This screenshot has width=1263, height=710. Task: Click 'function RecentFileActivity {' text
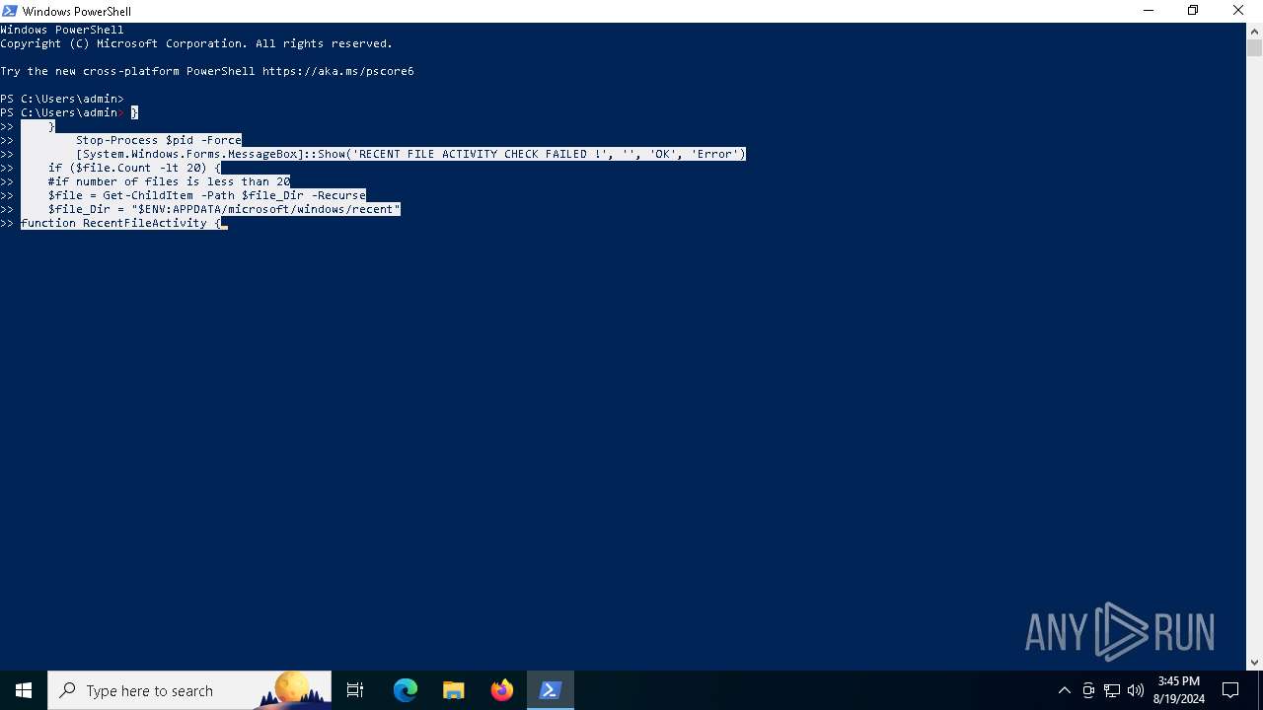[120, 223]
